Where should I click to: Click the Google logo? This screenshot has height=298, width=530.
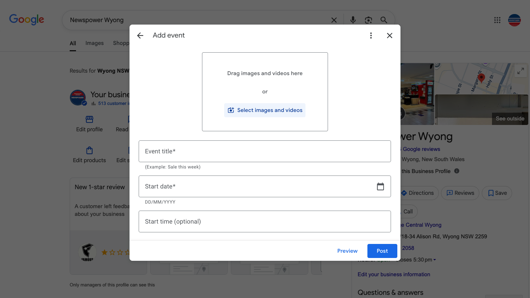tap(27, 19)
